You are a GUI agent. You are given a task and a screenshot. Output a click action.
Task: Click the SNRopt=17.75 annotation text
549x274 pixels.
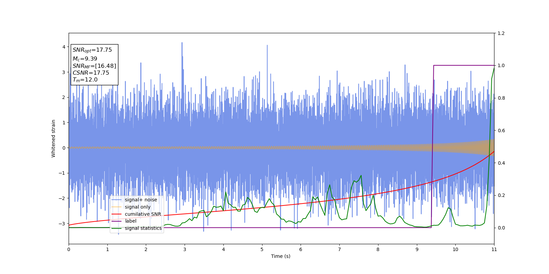(x=92, y=50)
